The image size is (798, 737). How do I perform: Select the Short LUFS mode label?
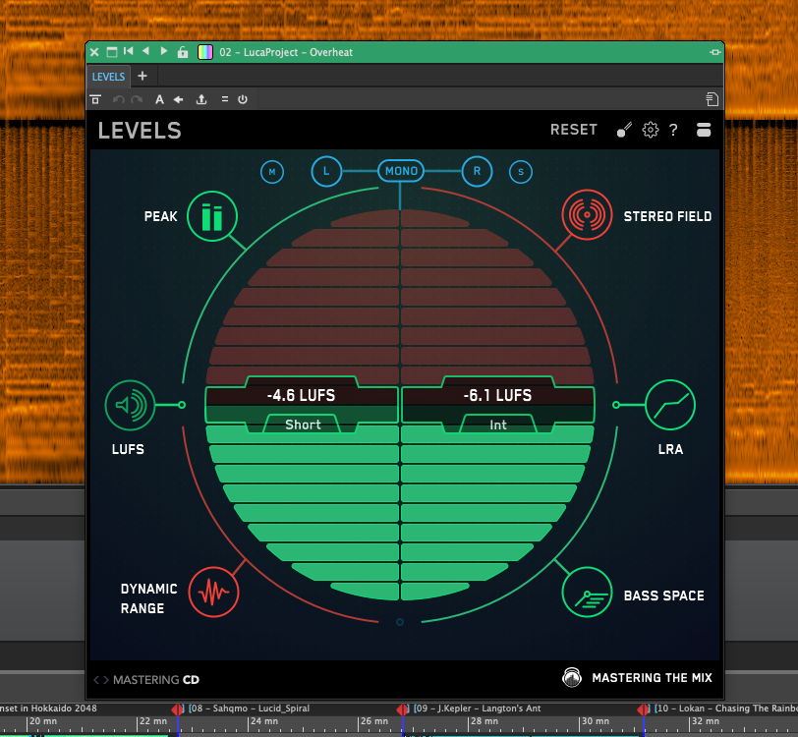(x=303, y=425)
